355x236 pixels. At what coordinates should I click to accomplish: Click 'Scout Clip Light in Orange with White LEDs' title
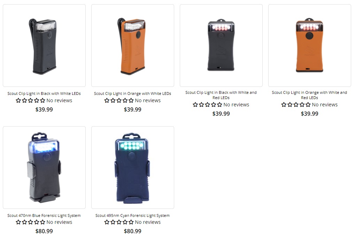click(133, 93)
